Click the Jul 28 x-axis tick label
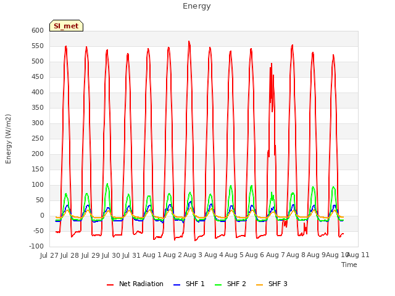 click(70, 255)
